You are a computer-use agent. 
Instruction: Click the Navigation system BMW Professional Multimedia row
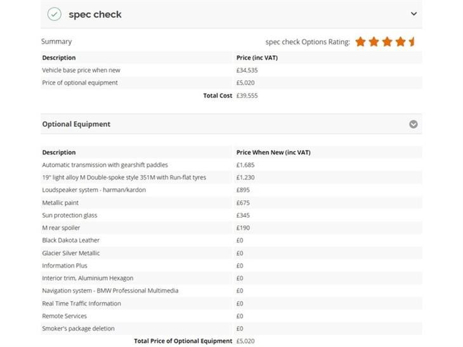(x=231, y=291)
